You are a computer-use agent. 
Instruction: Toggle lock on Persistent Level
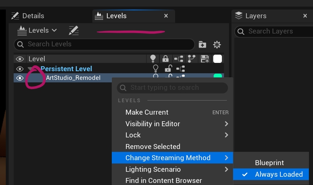pyautogui.click(x=168, y=69)
